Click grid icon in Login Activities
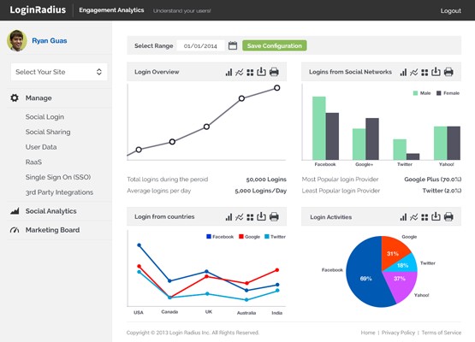The width and height of the screenshot is (475, 342). point(425,217)
